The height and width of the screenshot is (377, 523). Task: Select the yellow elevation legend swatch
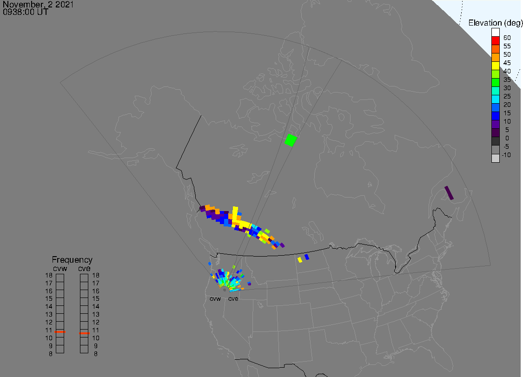pyautogui.click(x=495, y=66)
